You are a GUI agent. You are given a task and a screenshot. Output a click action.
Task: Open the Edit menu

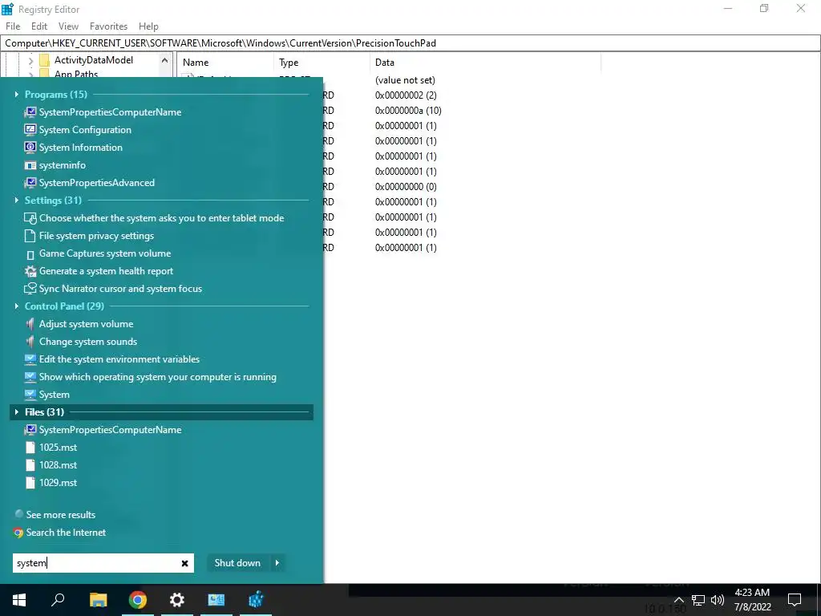point(39,26)
